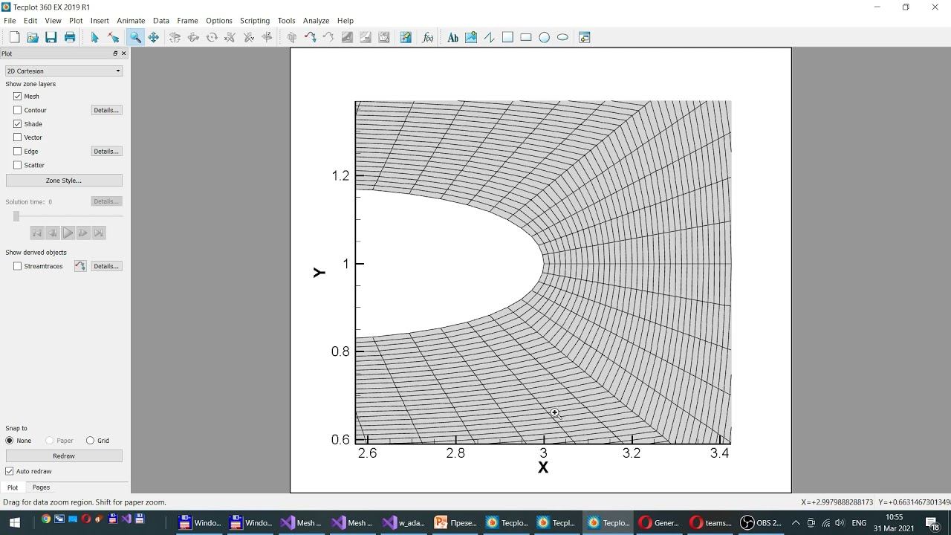Switch to the OBS taskbar window
The image size is (951, 535).
click(x=762, y=522)
